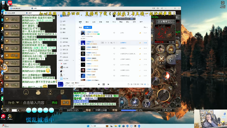Click the blue play-all button in music player
Screen dimensions: 227x128
[88, 27]
